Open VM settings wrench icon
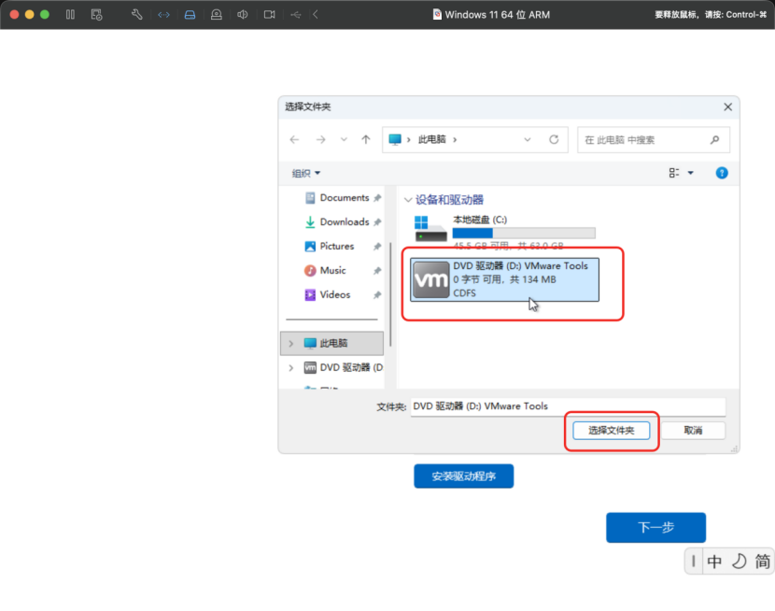The height and width of the screenshot is (611, 775). point(137,14)
